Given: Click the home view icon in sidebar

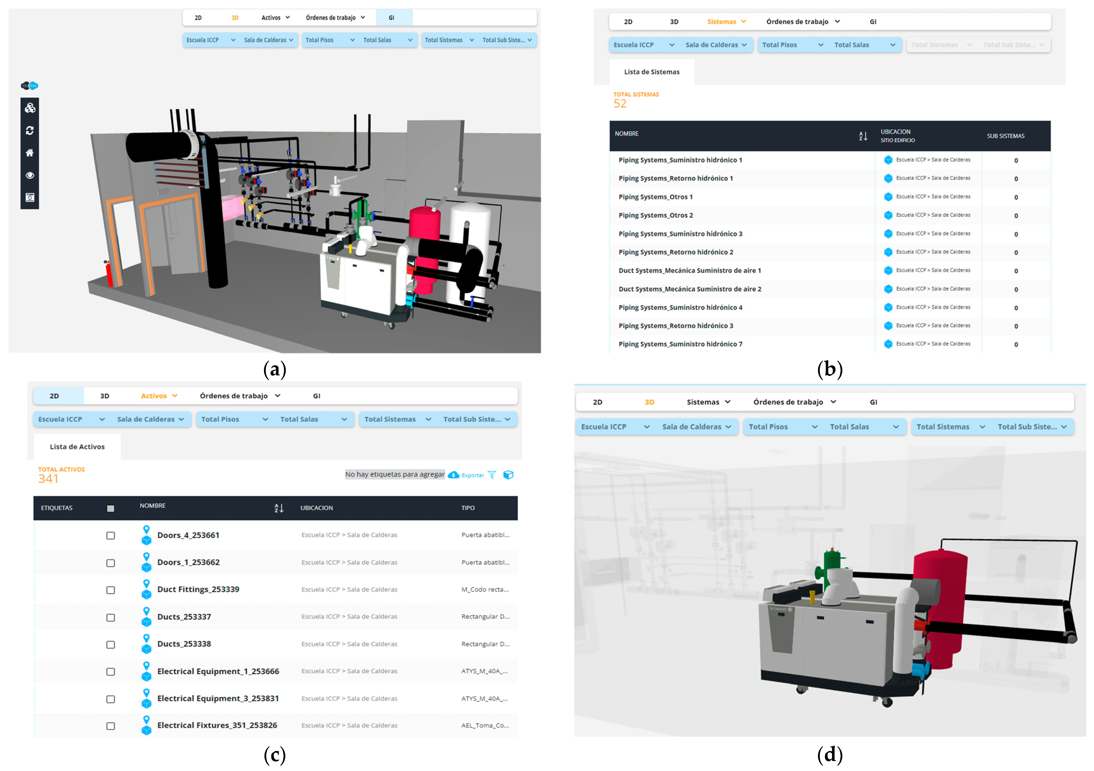Looking at the screenshot, I should point(30,153).
